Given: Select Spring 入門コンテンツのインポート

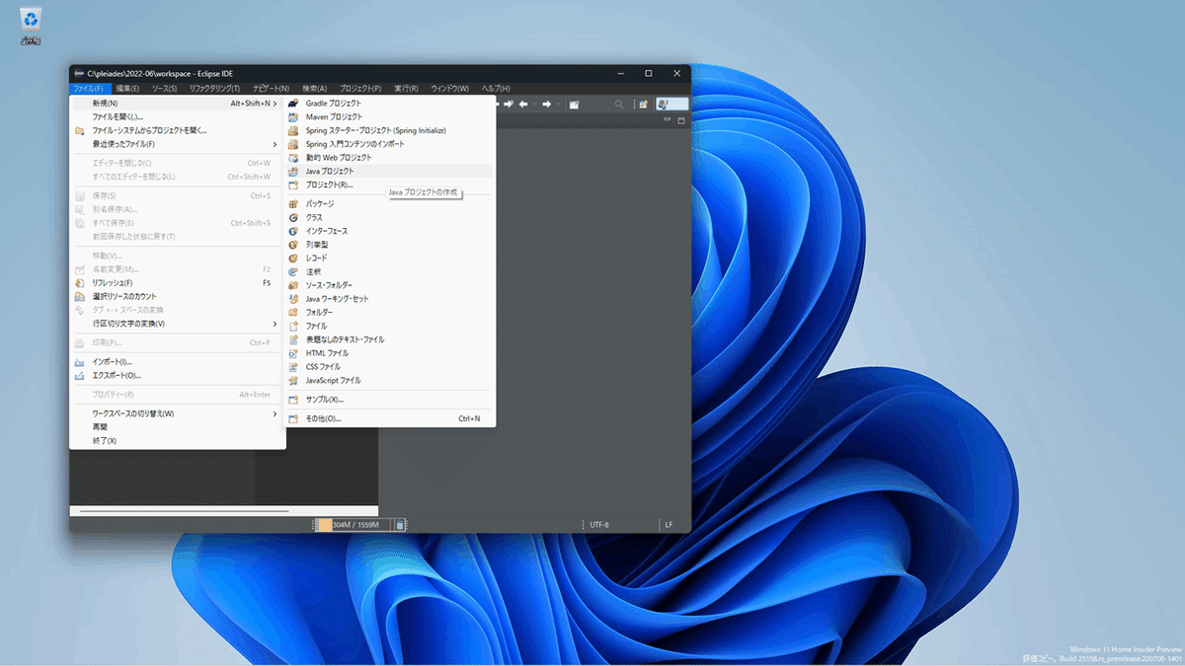Looking at the screenshot, I should (389, 144).
